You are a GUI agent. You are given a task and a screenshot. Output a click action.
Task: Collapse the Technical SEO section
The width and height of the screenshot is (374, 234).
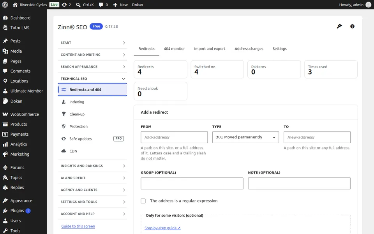92,78
